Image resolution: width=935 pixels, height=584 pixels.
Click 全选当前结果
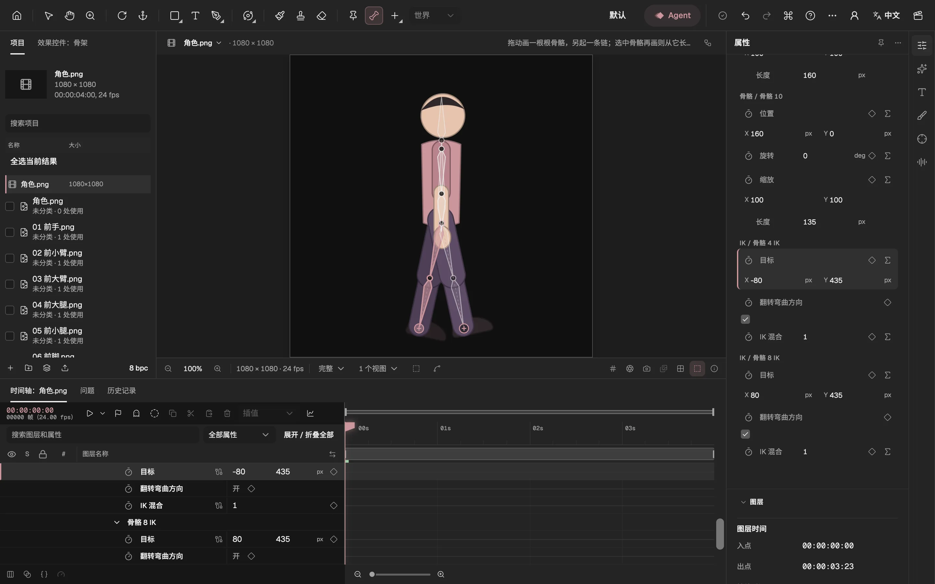point(34,161)
